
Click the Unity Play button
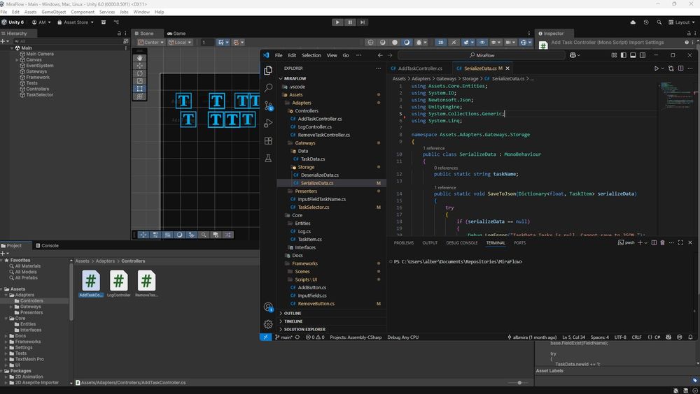337,22
